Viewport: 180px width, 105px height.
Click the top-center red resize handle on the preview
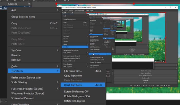pyautogui.click(x=133, y=4)
